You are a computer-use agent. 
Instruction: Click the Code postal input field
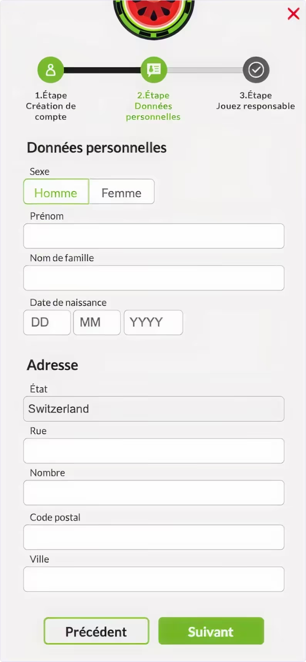pyautogui.click(x=153, y=537)
